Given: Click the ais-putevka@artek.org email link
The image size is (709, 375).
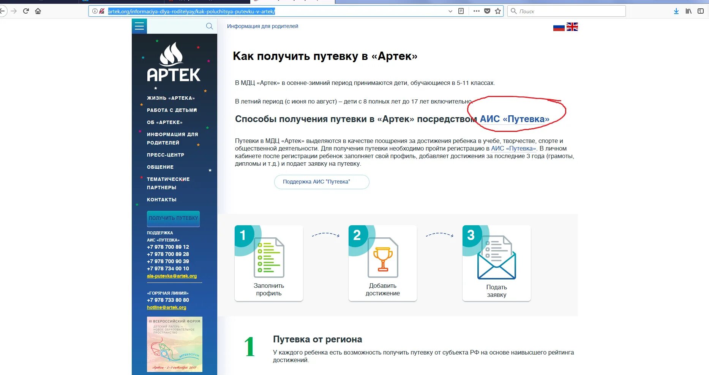Looking at the screenshot, I should [172, 276].
